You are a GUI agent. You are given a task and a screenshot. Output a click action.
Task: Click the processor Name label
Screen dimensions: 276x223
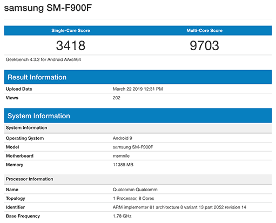click(x=12, y=190)
